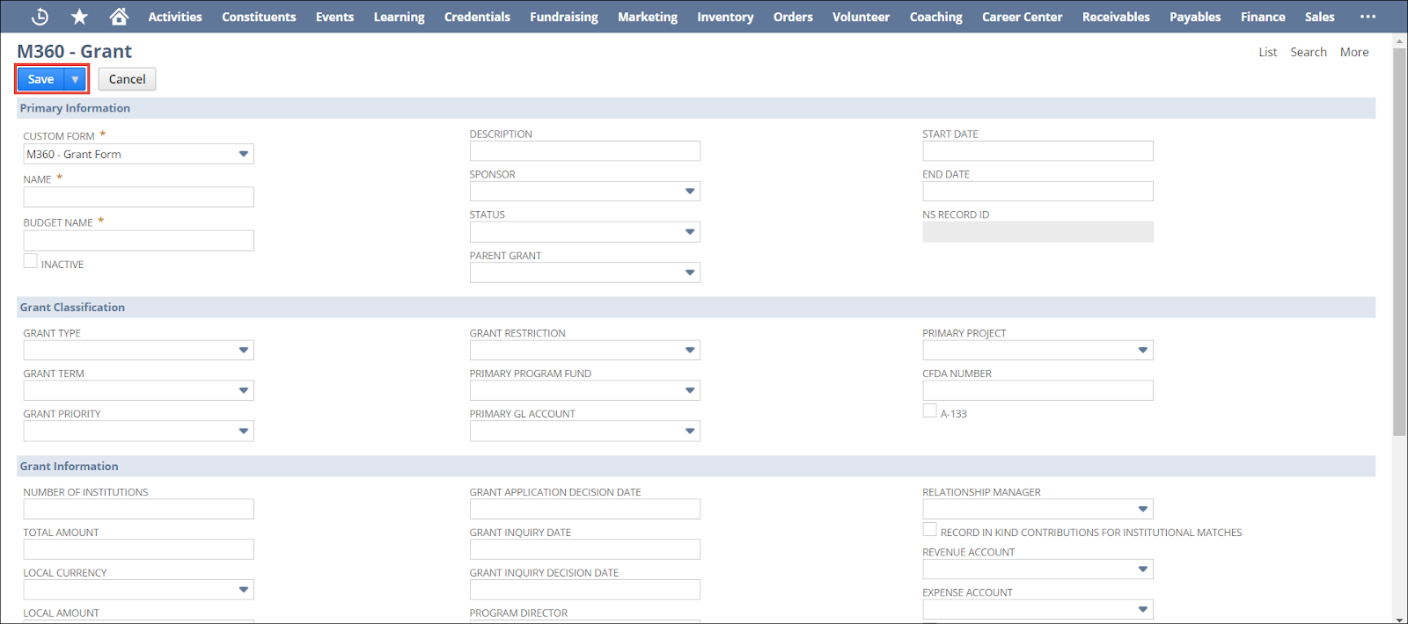The height and width of the screenshot is (624, 1408).
Task: Expand the Custom Form dropdown
Action: pyautogui.click(x=244, y=155)
